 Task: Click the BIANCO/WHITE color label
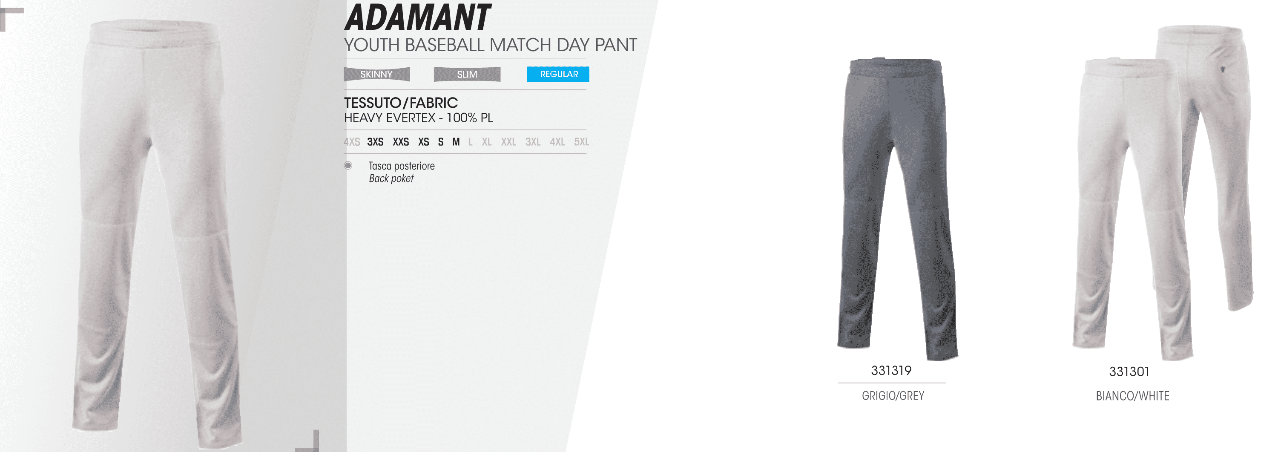point(1133,396)
